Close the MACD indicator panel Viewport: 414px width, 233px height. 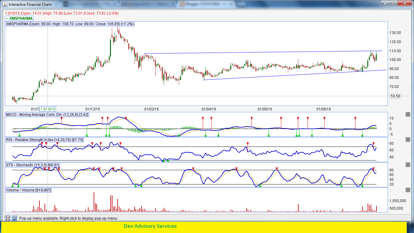tap(408, 114)
